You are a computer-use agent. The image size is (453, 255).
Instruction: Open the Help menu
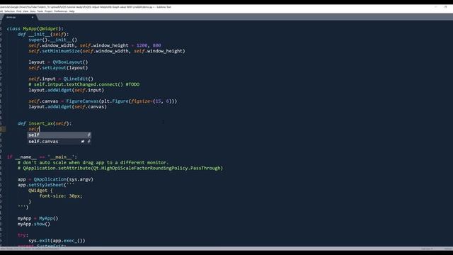pos(71,11)
